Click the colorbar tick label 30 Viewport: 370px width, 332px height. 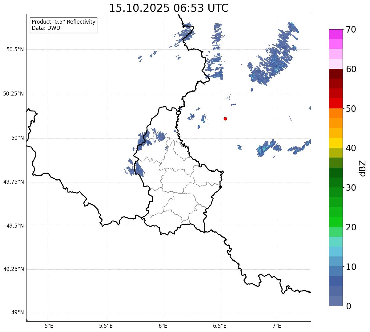(x=351, y=188)
